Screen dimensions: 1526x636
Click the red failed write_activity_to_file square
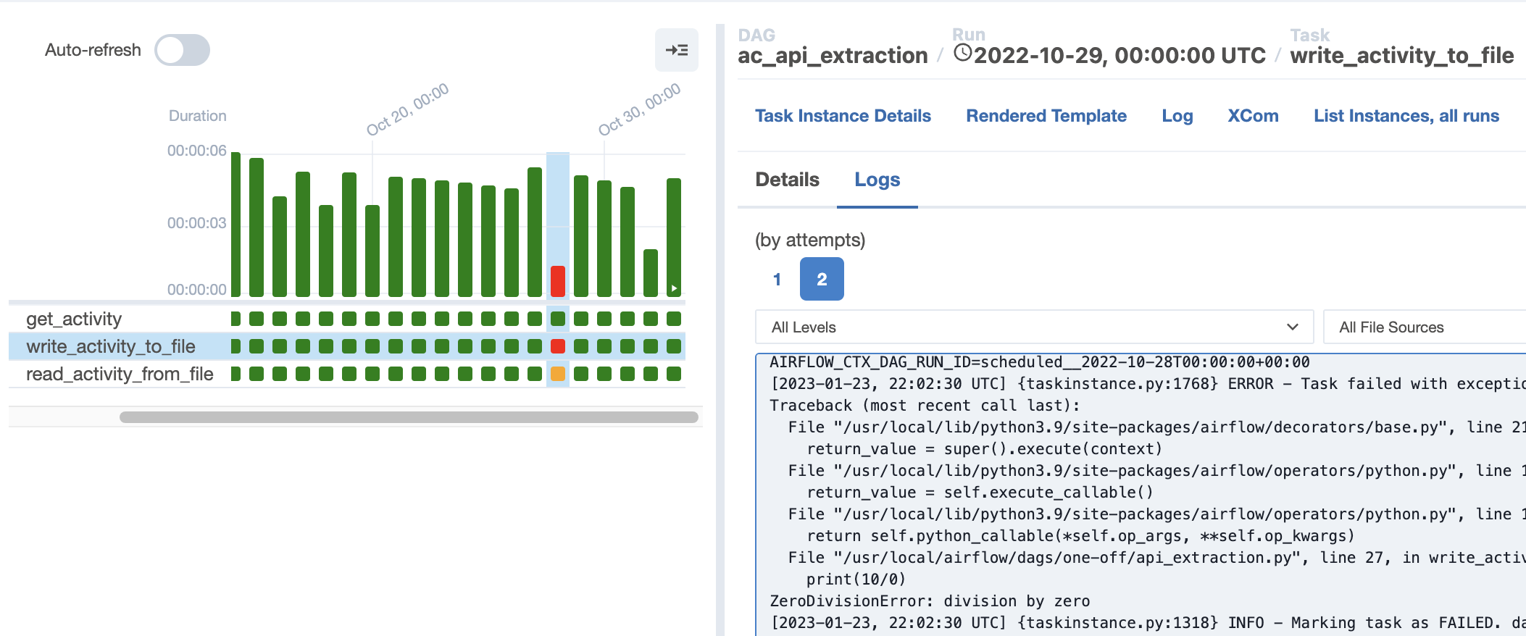point(557,346)
